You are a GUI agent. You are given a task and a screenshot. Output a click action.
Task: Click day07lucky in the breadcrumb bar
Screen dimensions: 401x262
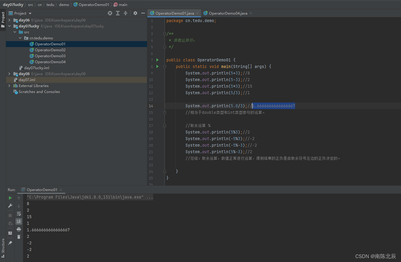pyautogui.click(x=13, y=4)
